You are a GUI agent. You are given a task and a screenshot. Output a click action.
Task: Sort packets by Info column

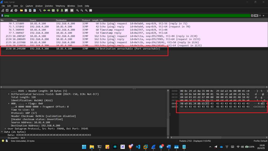[183, 20]
